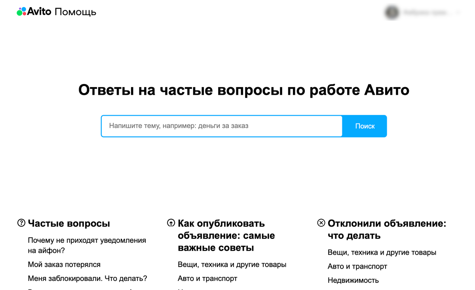This screenshot has height=290, width=475.
Task: Open 'Как опубликовать объявление' section heading
Action: coord(226,236)
